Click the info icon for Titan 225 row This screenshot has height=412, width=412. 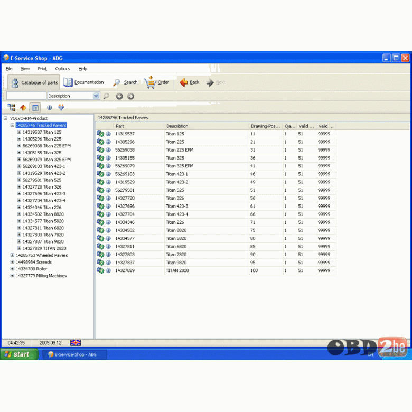(x=108, y=142)
